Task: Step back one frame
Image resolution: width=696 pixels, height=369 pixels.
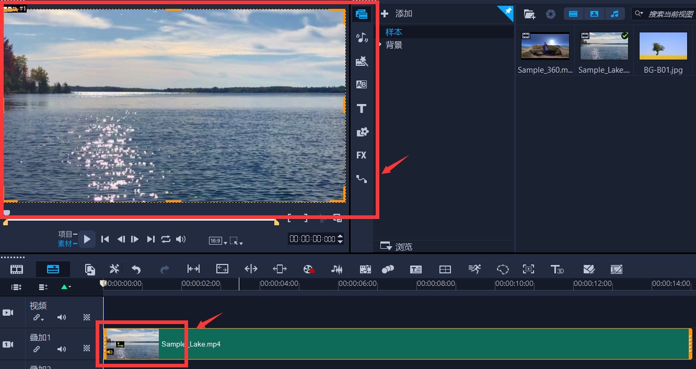Action: click(121, 239)
